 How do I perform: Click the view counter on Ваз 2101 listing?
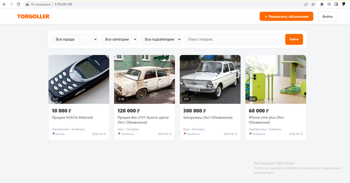click(x=121, y=99)
